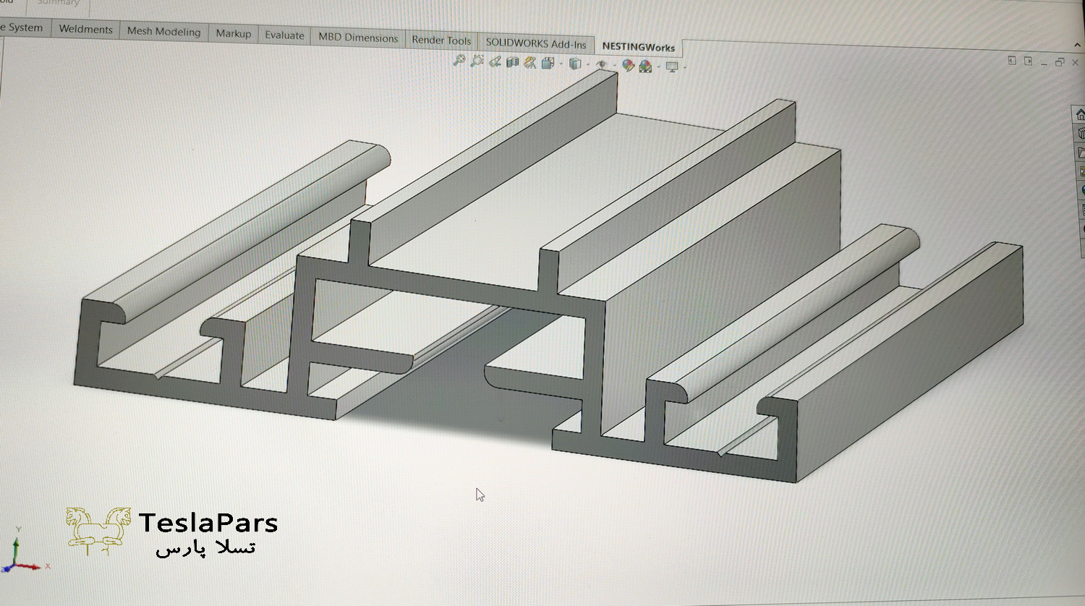Open the SOLIDWORKS Resources home tab
This screenshot has width=1085, height=606.
(1079, 115)
